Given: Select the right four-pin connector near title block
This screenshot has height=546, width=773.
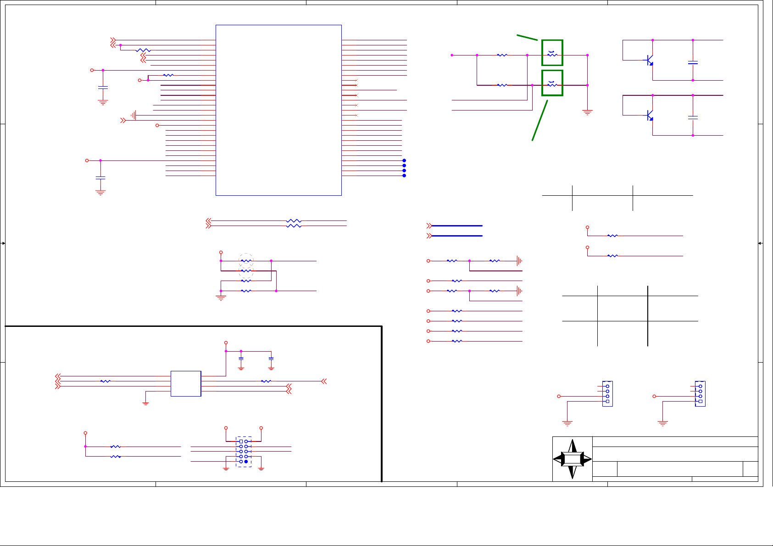Looking at the screenshot, I should (700, 394).
